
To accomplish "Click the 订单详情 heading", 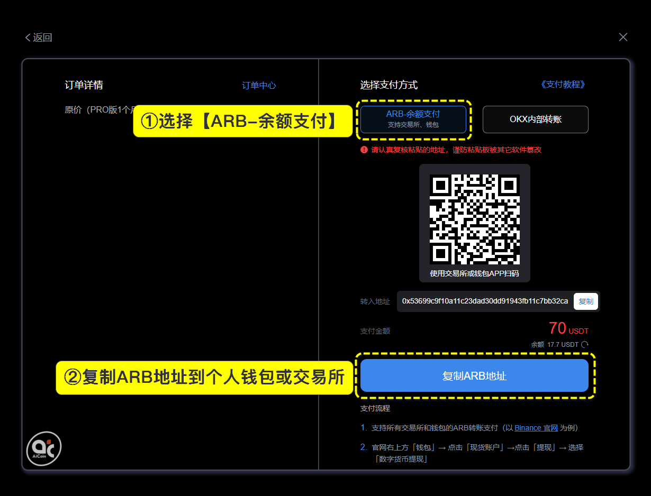I will pos(84,85).
